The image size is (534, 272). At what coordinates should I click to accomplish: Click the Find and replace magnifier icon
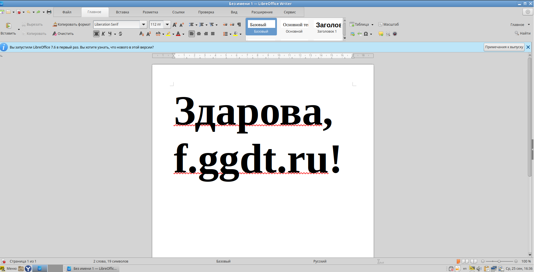[x=388, y=34]
